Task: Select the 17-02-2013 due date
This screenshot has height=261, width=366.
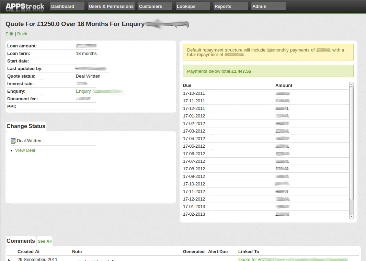Action: click(194, 214)
